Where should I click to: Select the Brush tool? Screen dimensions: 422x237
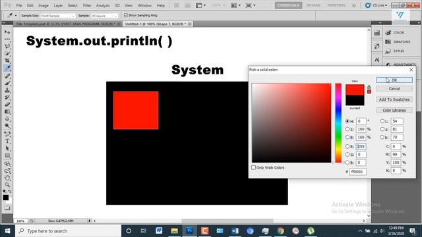point(7,83)
